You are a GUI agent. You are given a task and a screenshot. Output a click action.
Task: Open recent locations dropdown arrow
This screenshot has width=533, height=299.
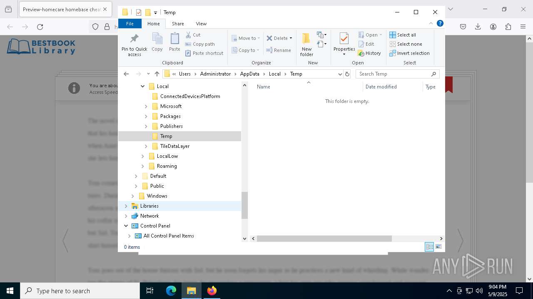click(x=148, y=74)
